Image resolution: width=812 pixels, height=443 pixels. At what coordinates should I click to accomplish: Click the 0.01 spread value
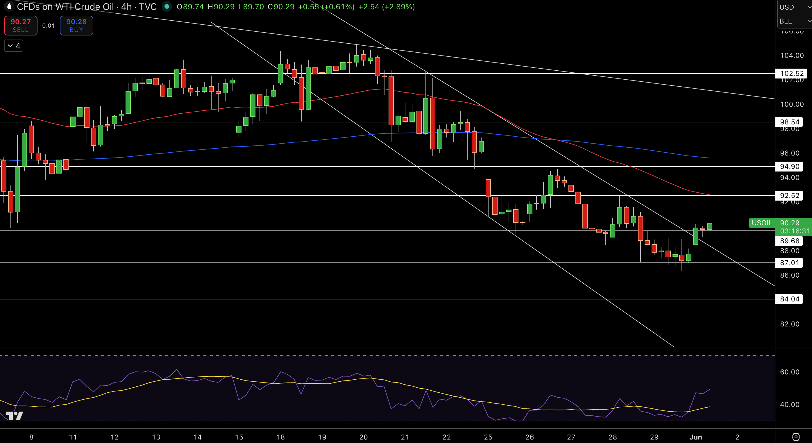(49, 26)
